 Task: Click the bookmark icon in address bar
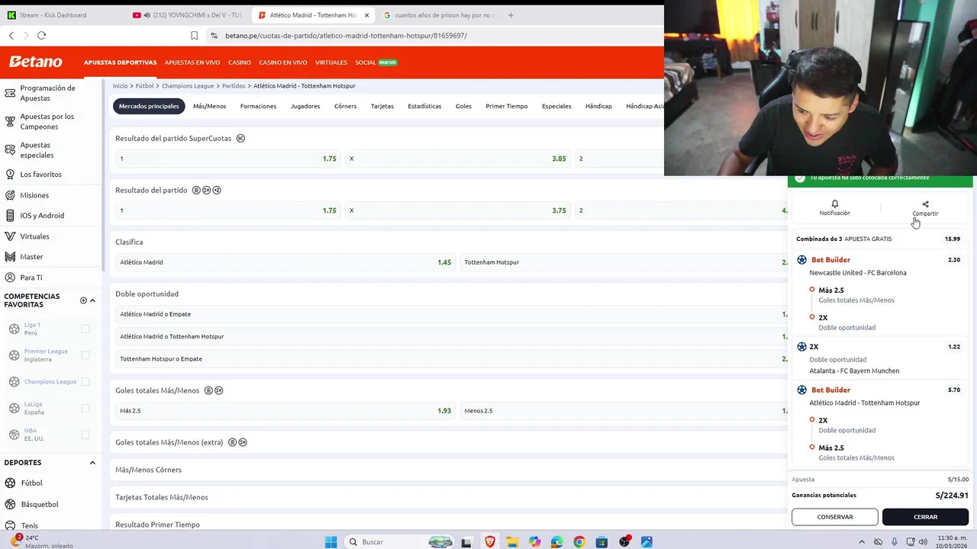click(194, 35)
